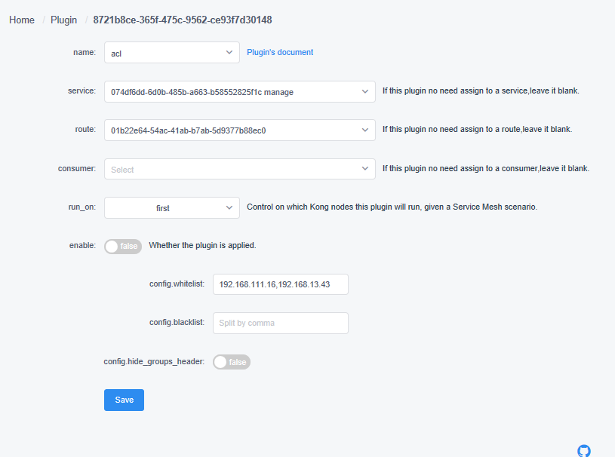
Task: Open Plugin's document link
Action: click(280, 52)
